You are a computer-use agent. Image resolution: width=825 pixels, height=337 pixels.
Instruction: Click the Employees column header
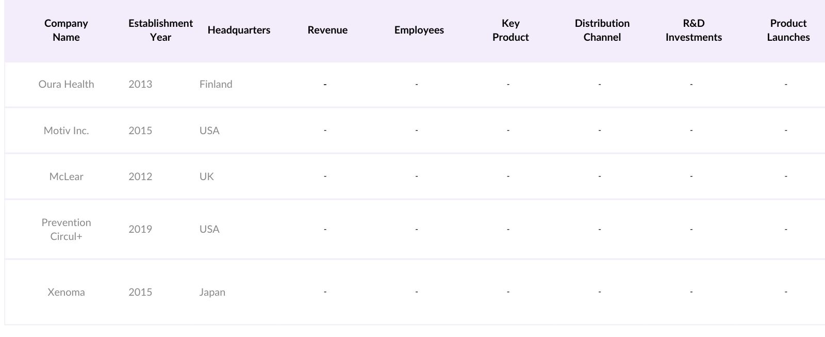pos(419,30)
